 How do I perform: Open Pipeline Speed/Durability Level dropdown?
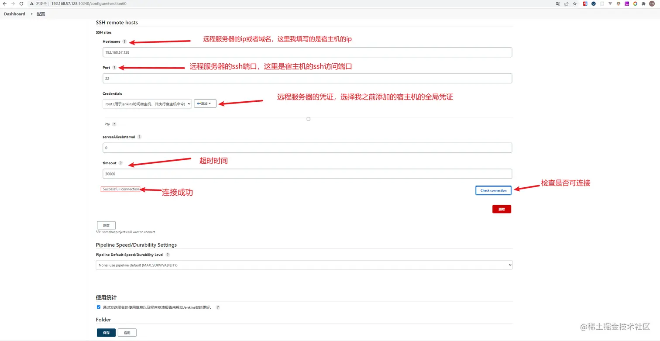click(x=304, y=265)
